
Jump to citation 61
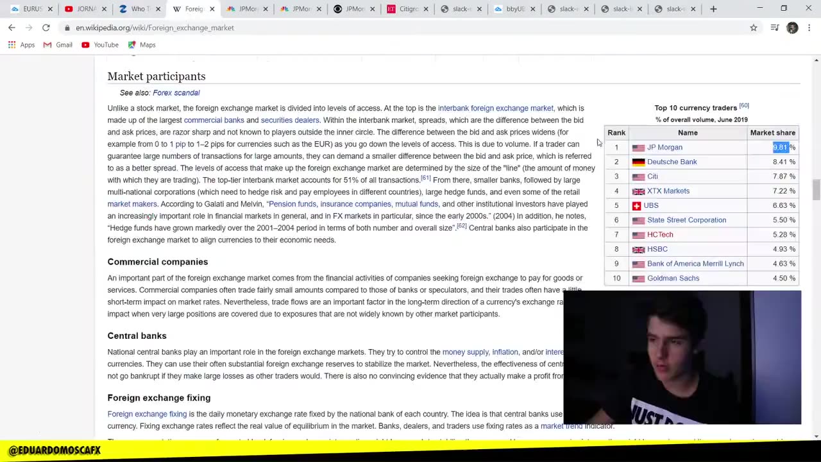(426, 178)
